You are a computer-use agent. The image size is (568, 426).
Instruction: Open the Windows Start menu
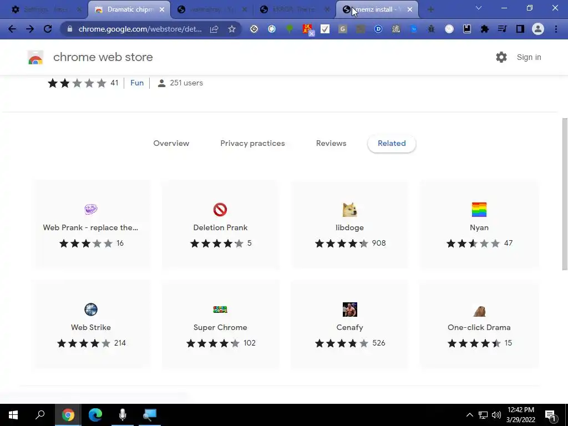click(13, 415)
